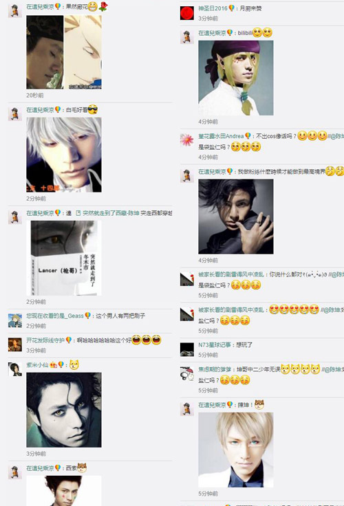Enlarge dark-haired man with ring image
This screenshot has width=344, height=506.
click(x=236, y=217)
